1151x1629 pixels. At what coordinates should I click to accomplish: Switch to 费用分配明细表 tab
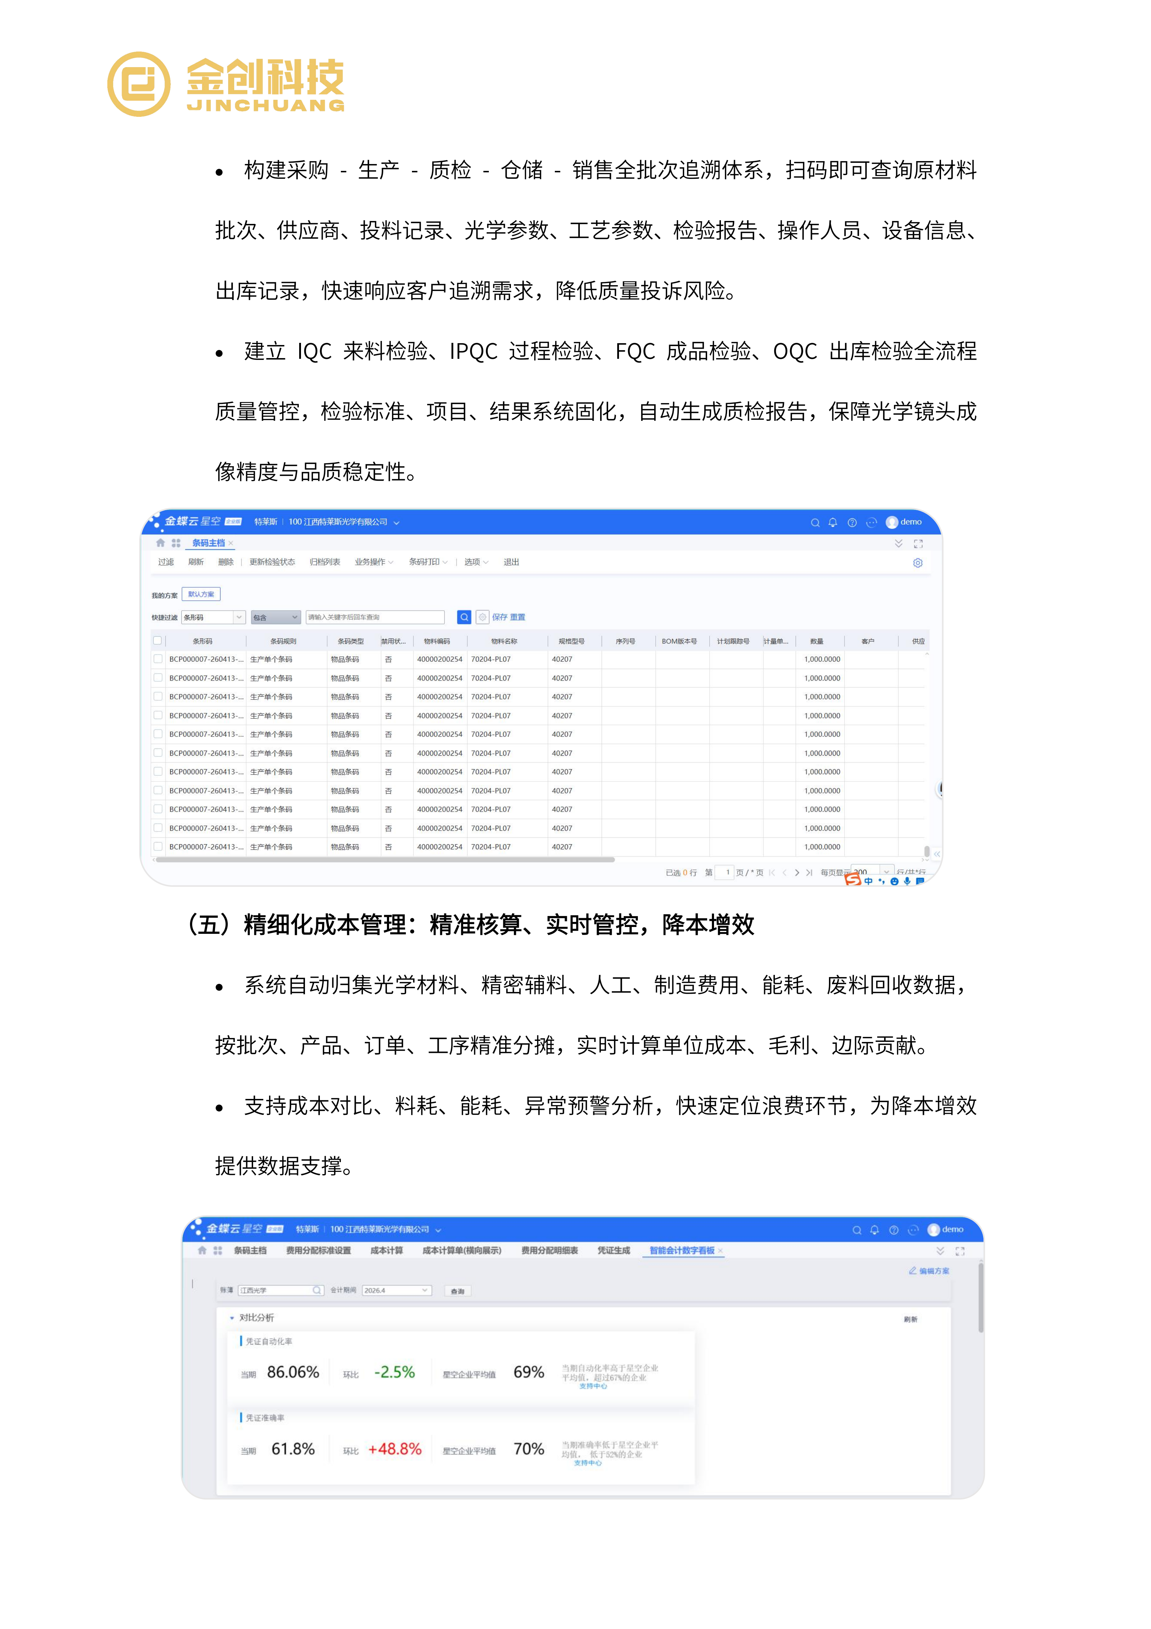550,1250
